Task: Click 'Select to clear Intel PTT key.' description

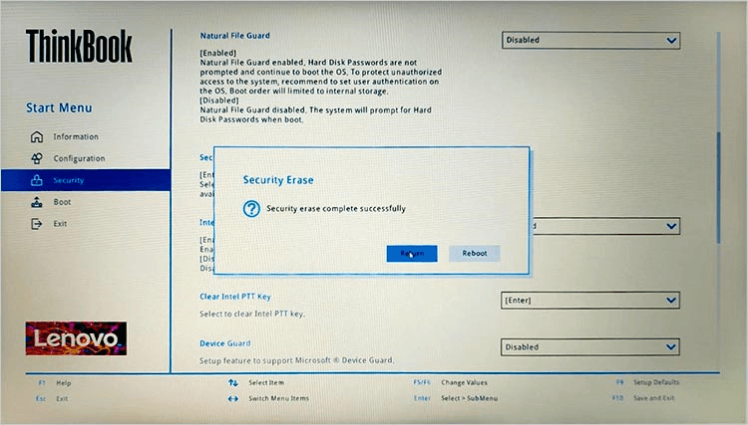Action: [252, 314]
